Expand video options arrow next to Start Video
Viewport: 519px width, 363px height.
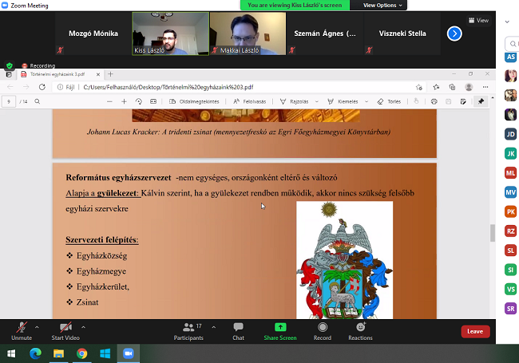tap(84, 326)
